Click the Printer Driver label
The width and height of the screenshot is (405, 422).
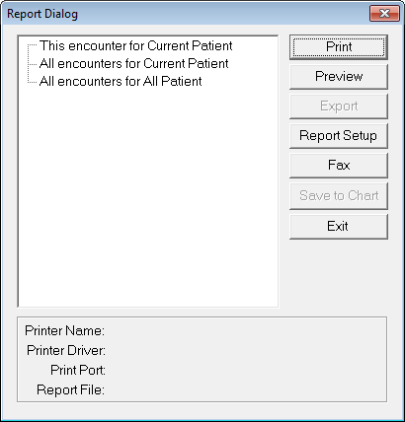coord(66,350)
